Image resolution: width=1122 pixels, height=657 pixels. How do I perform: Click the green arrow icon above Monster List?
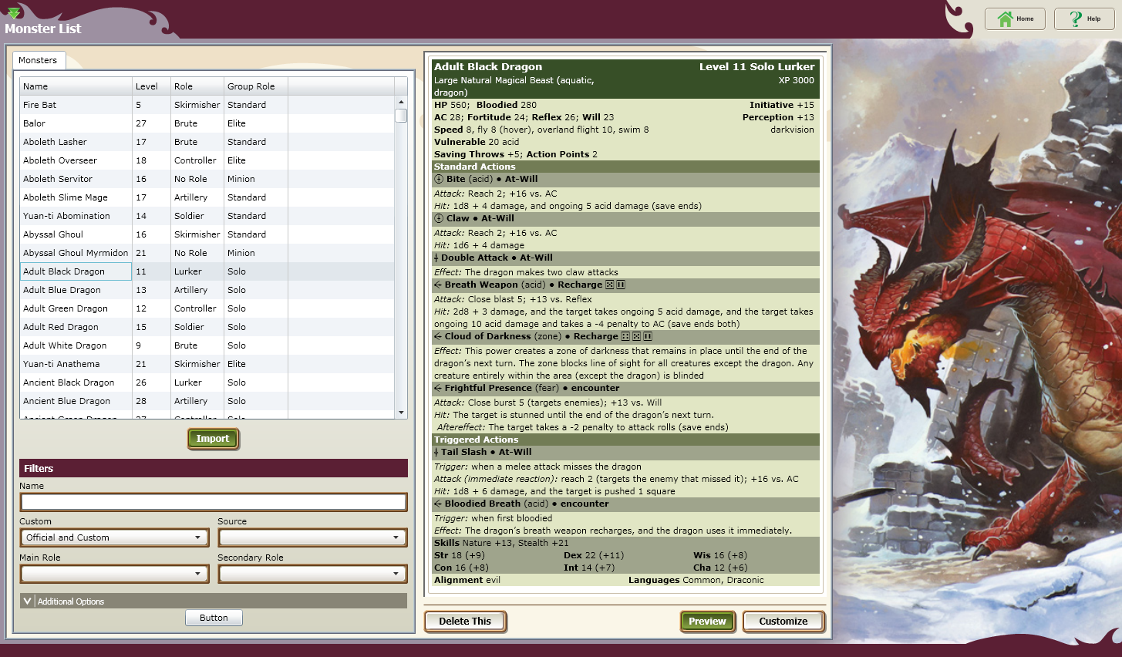pyautogui.click(x=13, y=13)
